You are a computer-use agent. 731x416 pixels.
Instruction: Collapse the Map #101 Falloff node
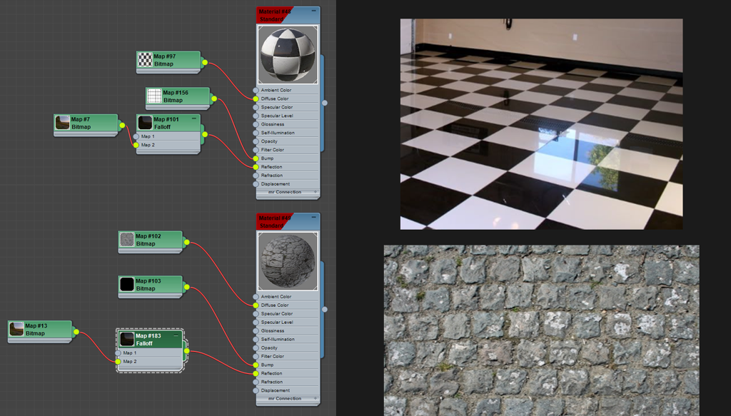point(196,119)
